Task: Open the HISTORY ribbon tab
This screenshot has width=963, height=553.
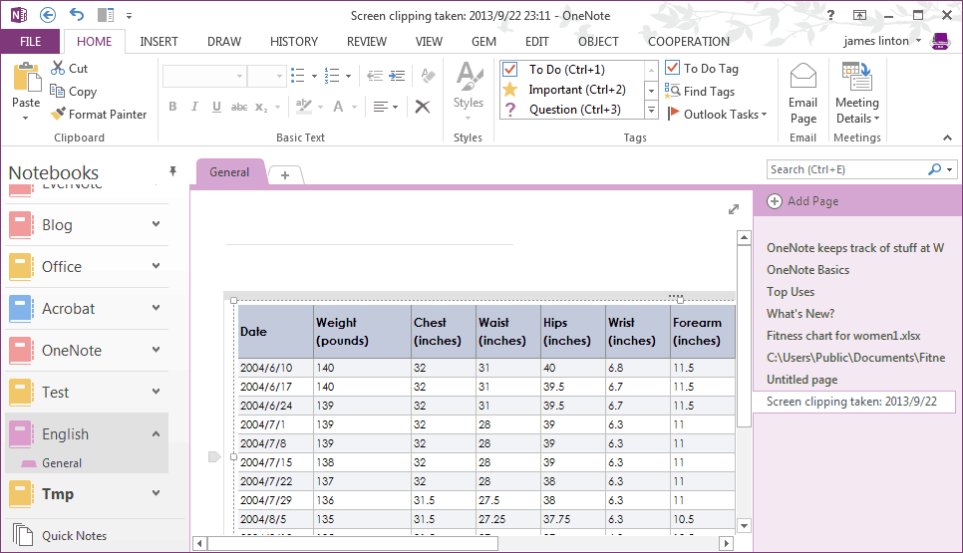Action: (294, 41)
